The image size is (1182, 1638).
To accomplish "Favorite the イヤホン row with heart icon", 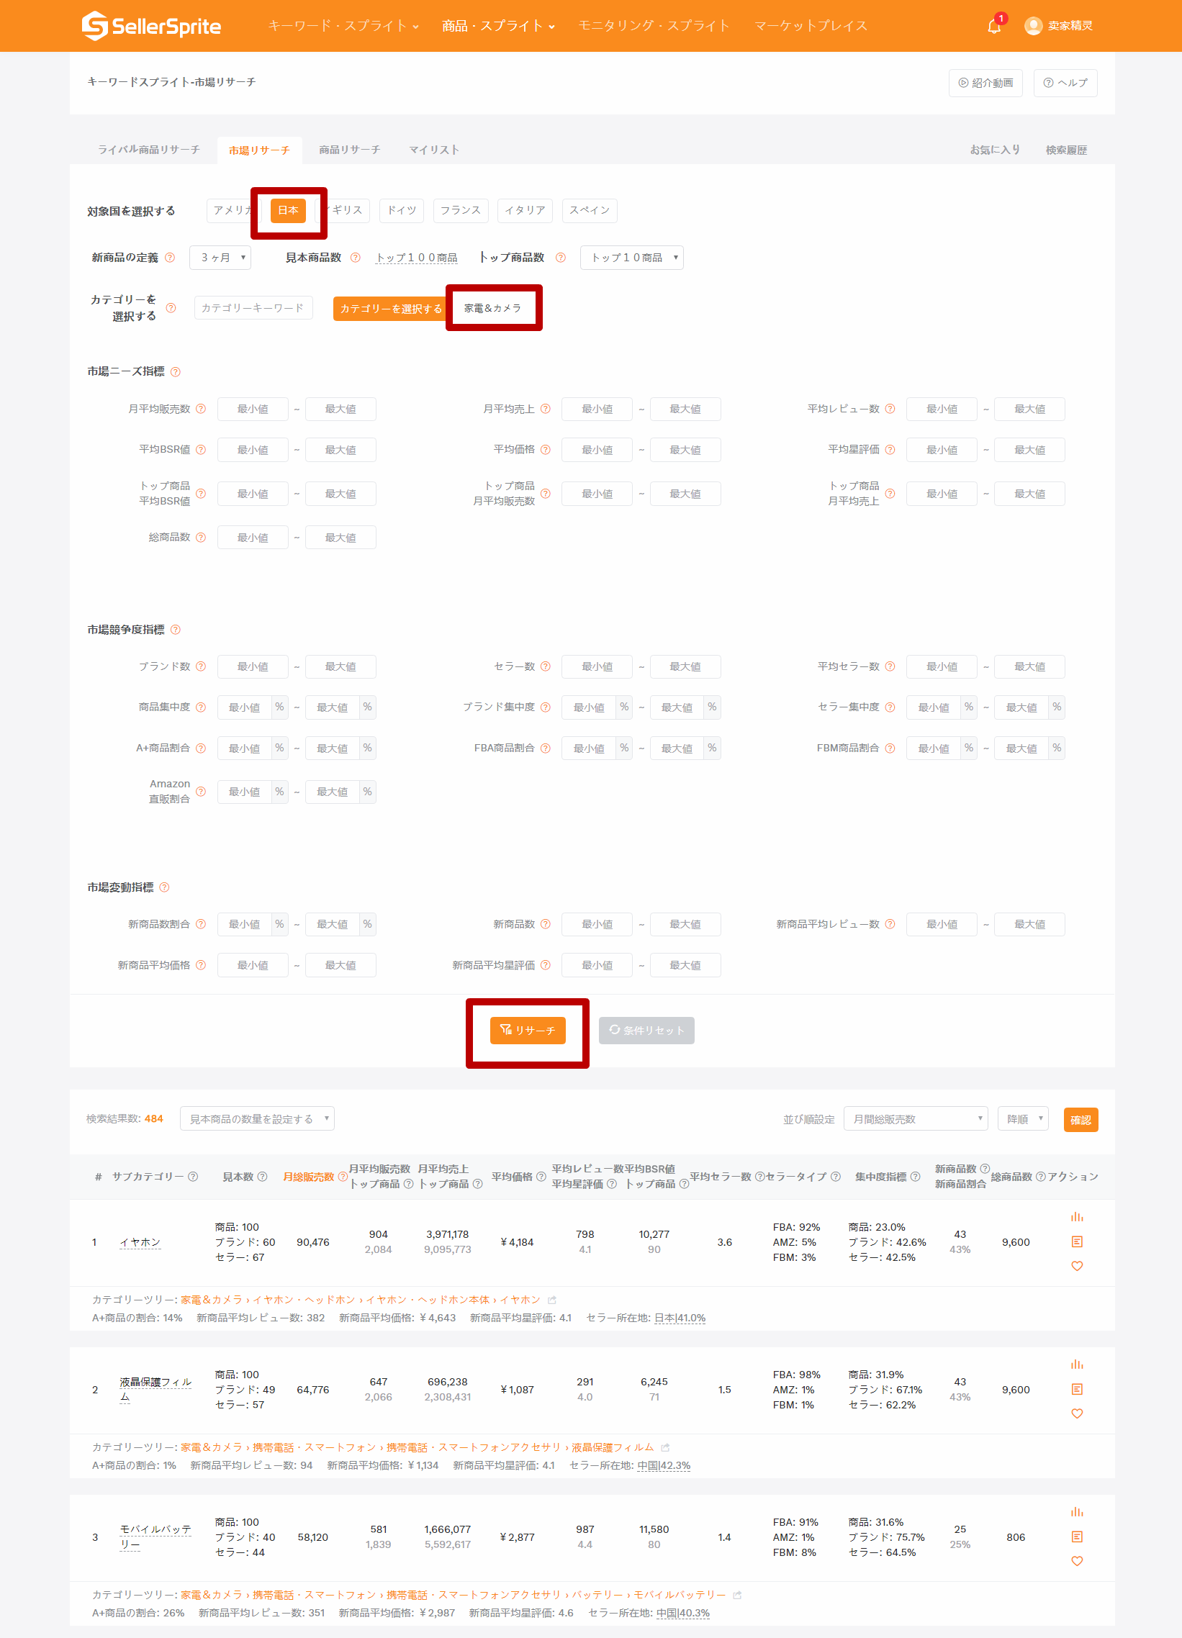I will pos(1076,1266).
